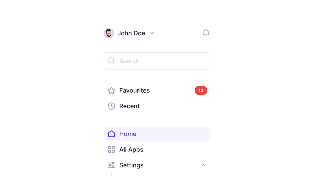This screenshot has height=176, width=314.
Task: Collapse the Settings section chevron
Action: point(203,165)
